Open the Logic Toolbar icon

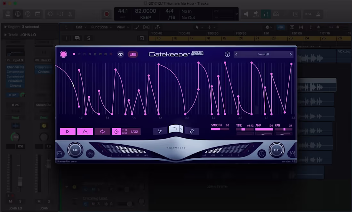click(x=37, y=14)
